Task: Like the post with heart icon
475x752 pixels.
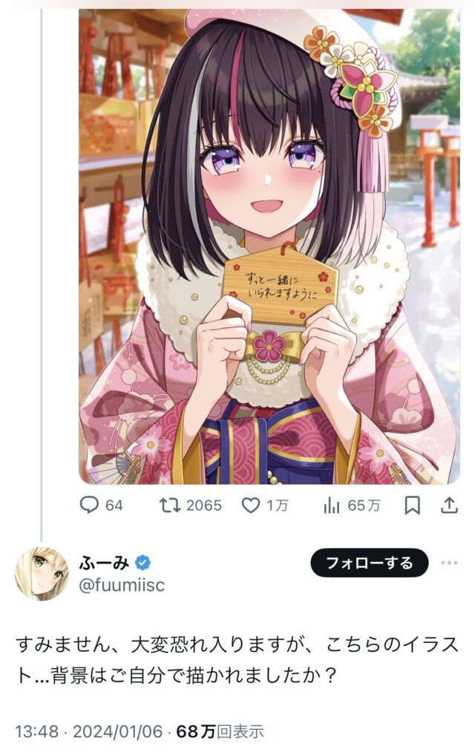Action: click(250, 506)
